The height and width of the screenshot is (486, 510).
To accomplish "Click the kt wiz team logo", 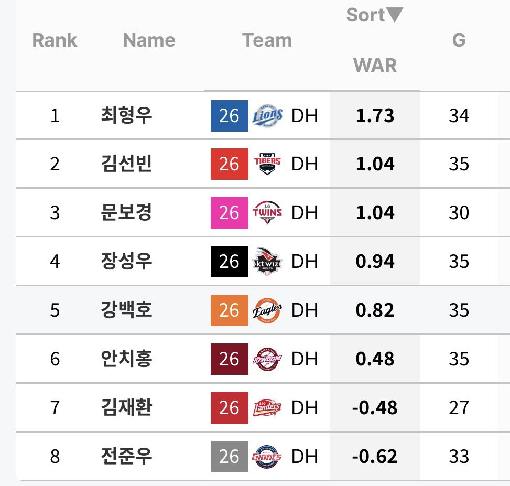I will (267, 262).
